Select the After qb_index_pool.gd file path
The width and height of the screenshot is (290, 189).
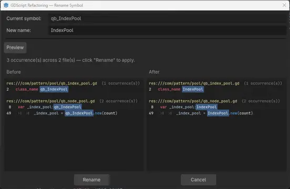pyautogui.click(x=194, y=83)
